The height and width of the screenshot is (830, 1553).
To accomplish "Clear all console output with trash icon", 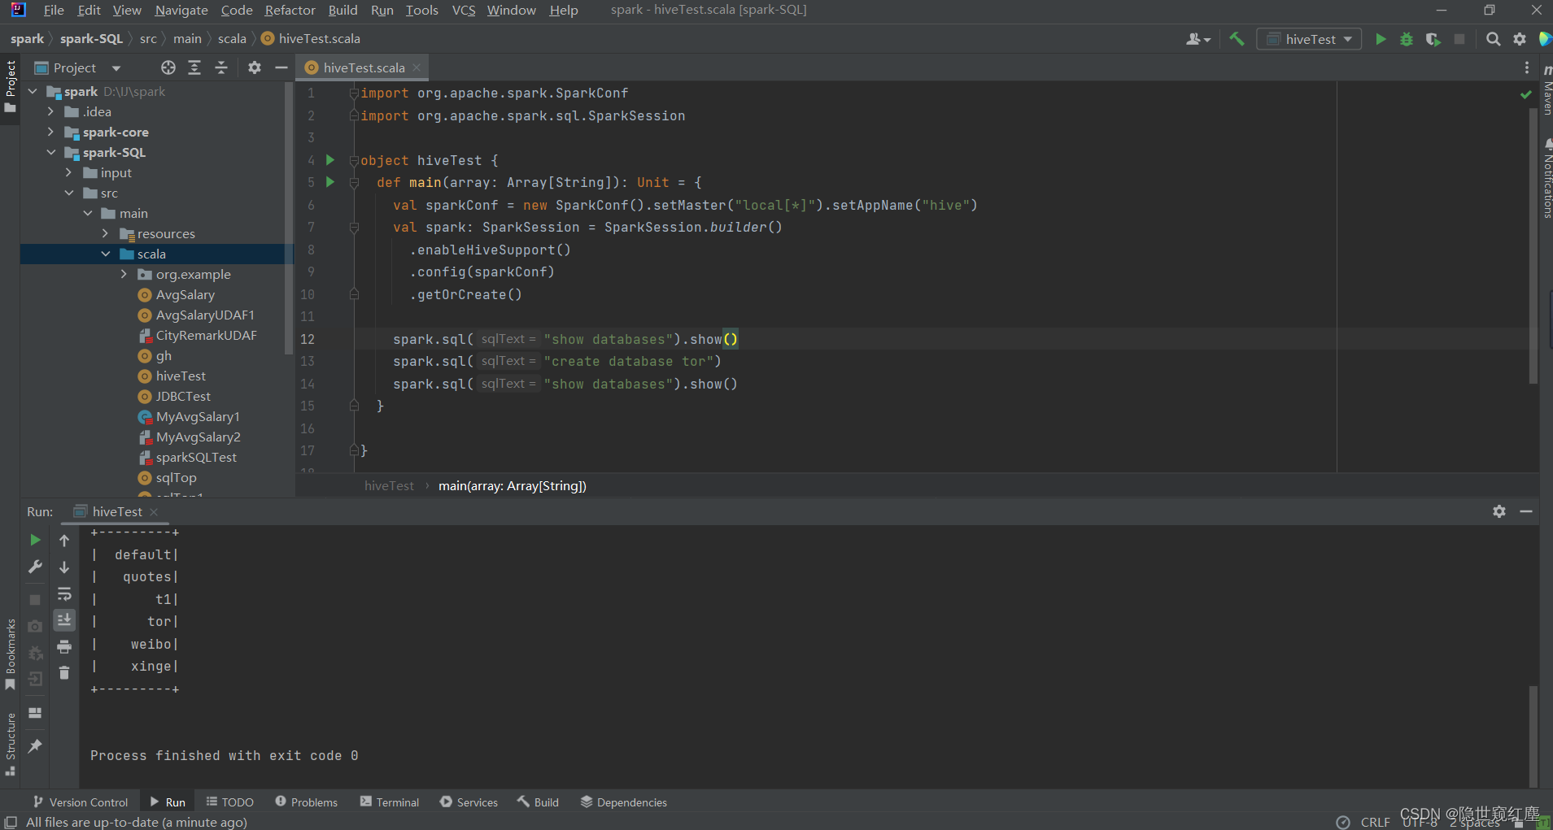I will [64, 673].
